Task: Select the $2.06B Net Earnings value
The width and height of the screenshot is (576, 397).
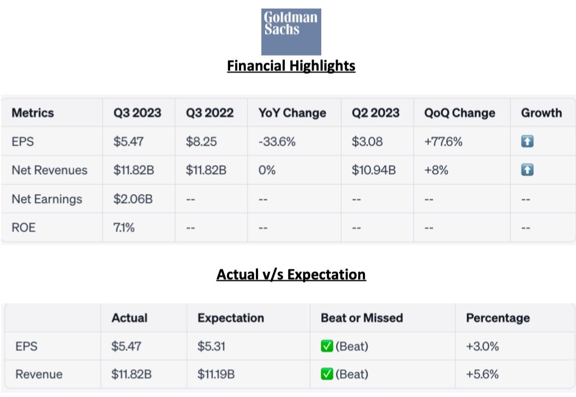Action: click(133, 199)
